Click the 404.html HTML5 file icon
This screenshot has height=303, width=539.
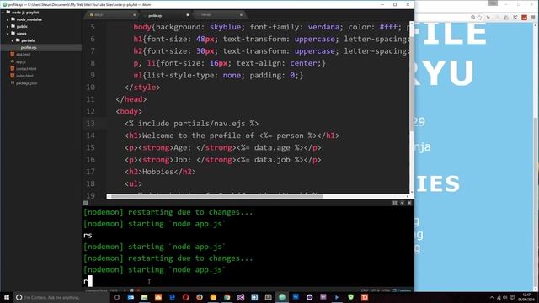[x=13, y=54]
